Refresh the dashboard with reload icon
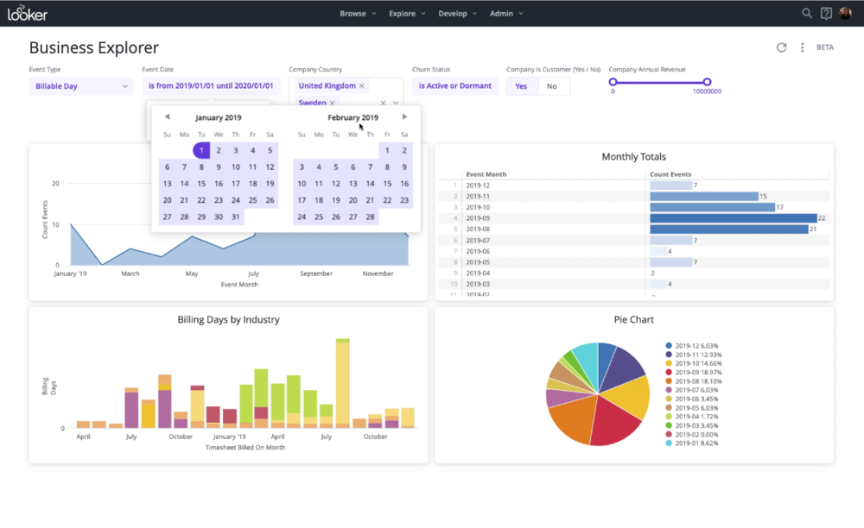The image size is (864, 528). [782, 47]
